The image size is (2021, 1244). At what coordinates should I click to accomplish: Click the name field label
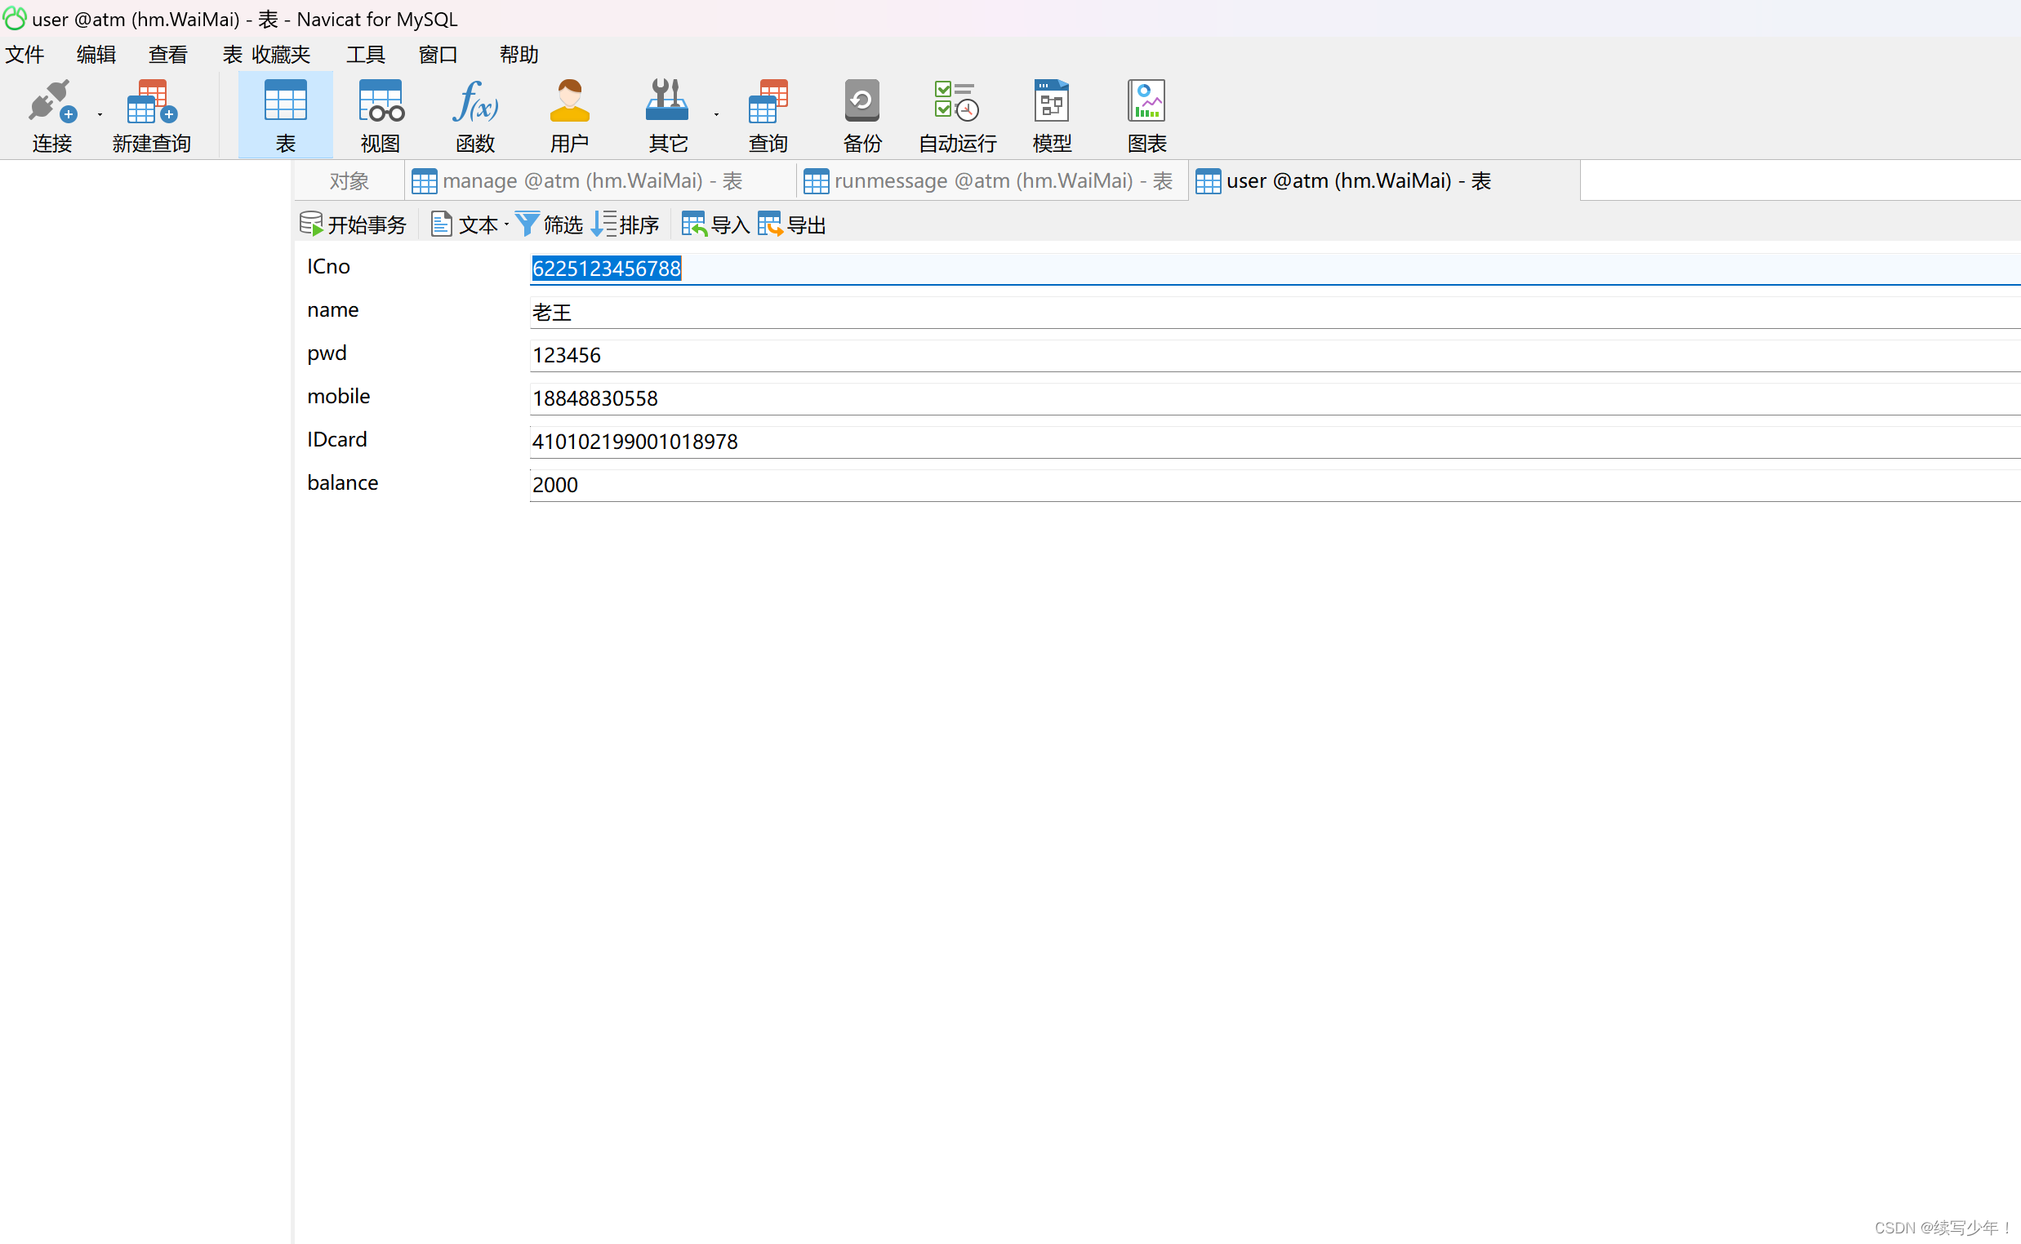coord(332,310)
